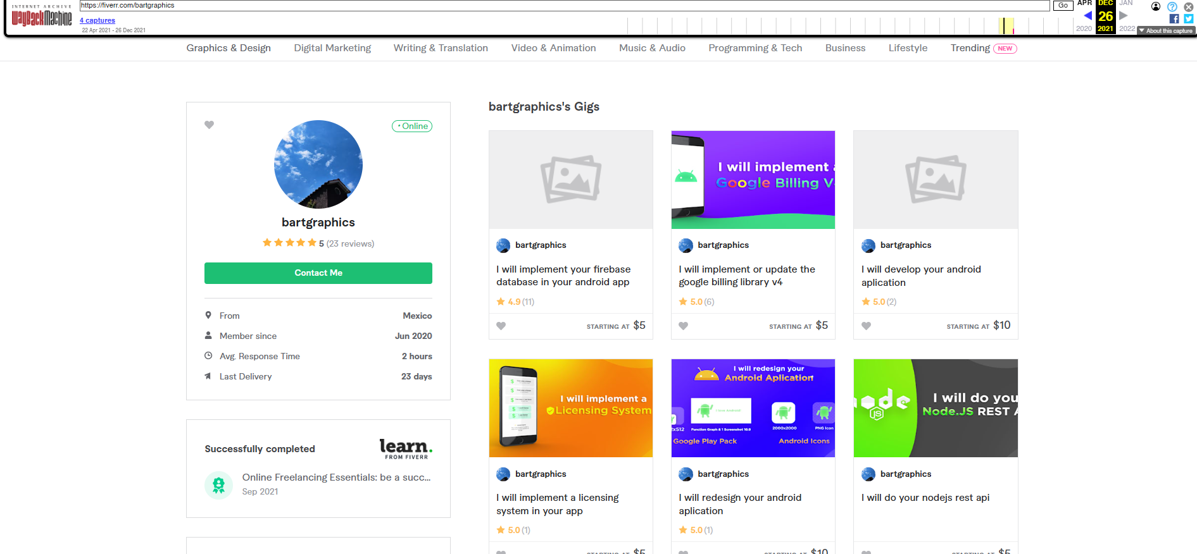Open the 4 captures link
This screenshot has height=554, width=1197.
pos(97,20)
